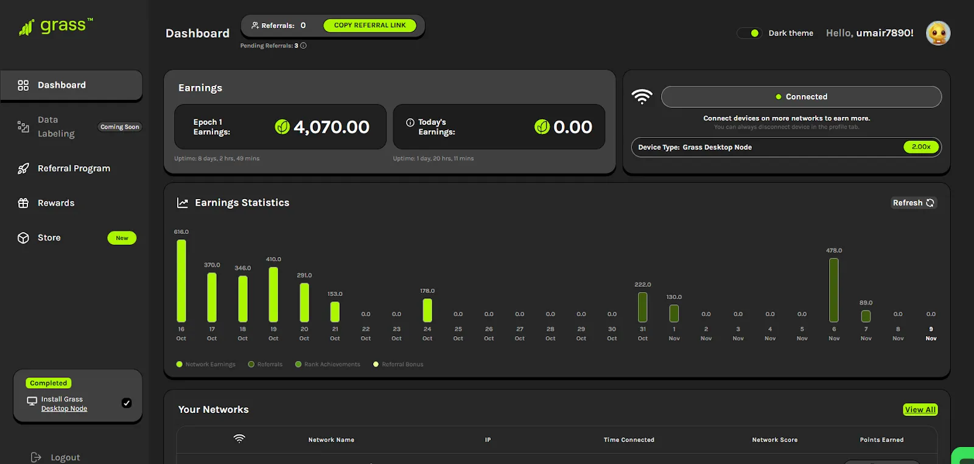The image size is (974, 464).
Task: Open View All networks link
Action: (920, 410)
